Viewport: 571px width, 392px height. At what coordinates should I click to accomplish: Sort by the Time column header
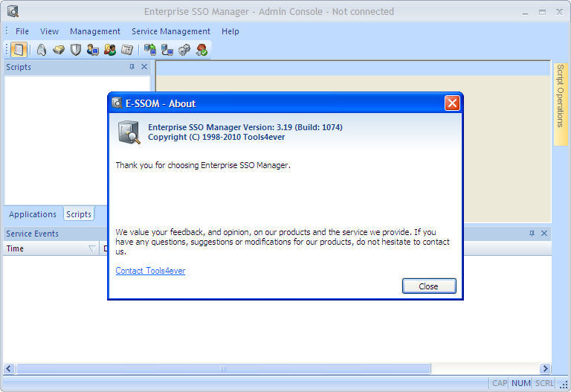point(51,248)
